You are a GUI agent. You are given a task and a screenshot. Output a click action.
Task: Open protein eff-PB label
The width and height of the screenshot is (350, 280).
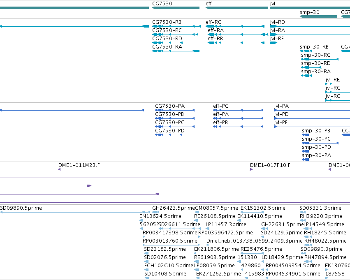[220, 123]
